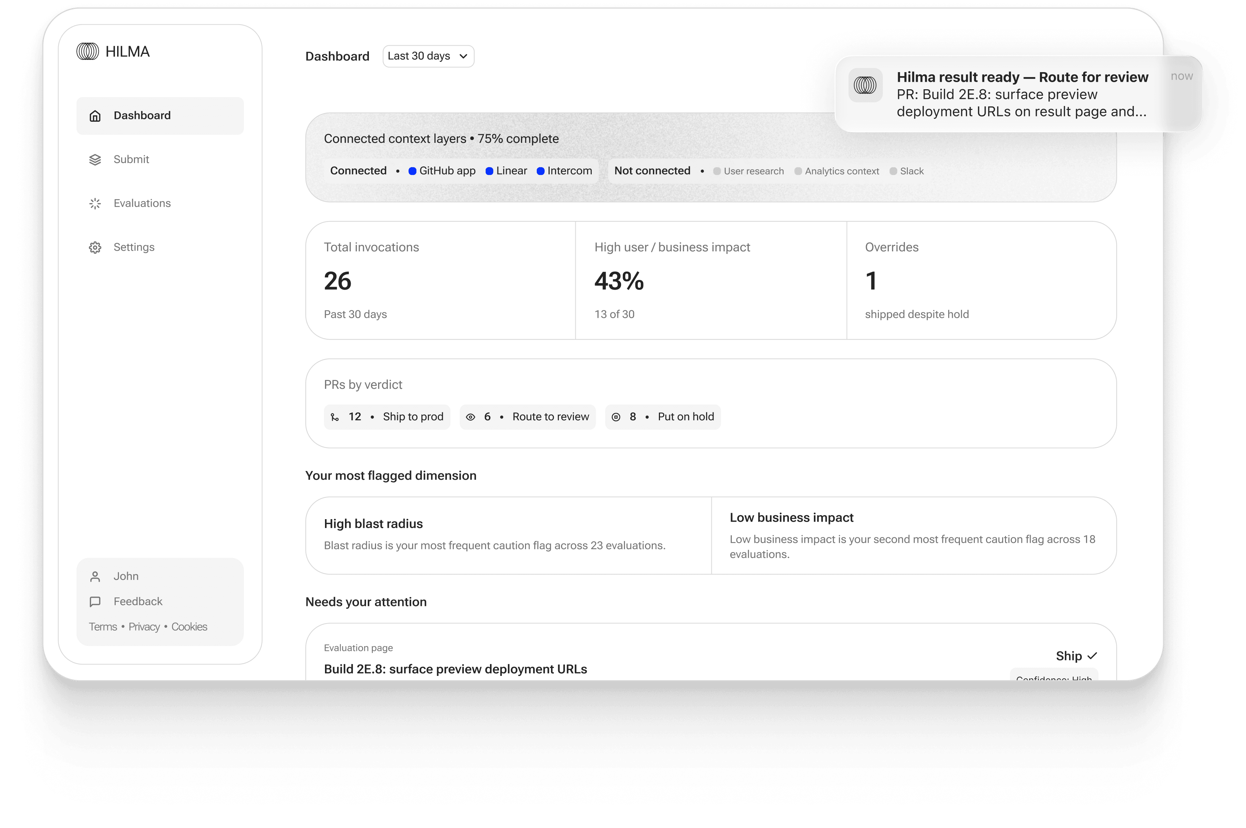
Task: Click the Settings gear icon
Action: [95, 247]
